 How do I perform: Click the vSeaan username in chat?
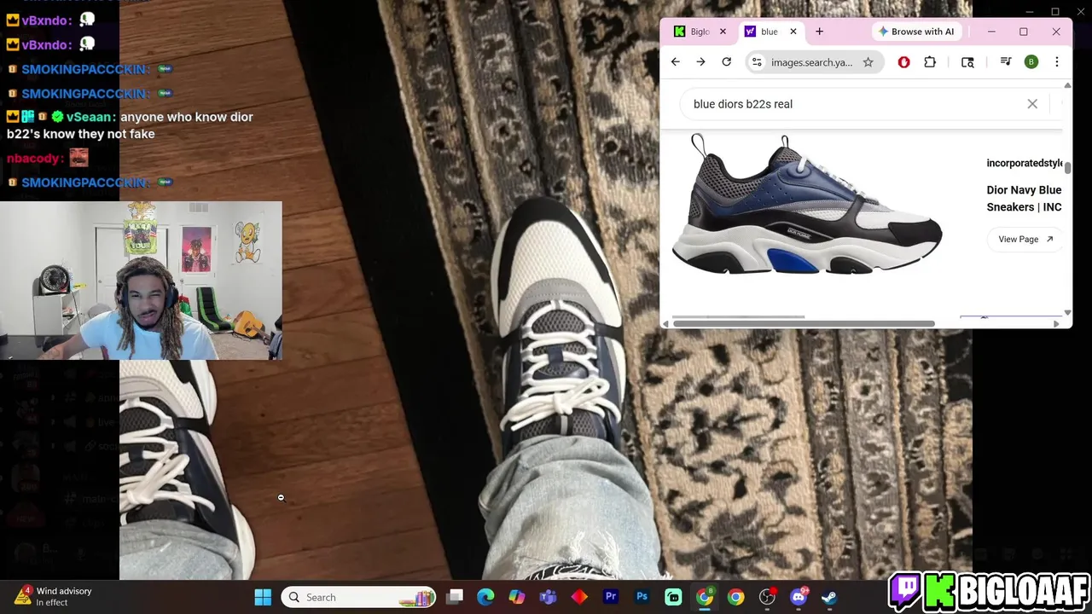[89, 117]
